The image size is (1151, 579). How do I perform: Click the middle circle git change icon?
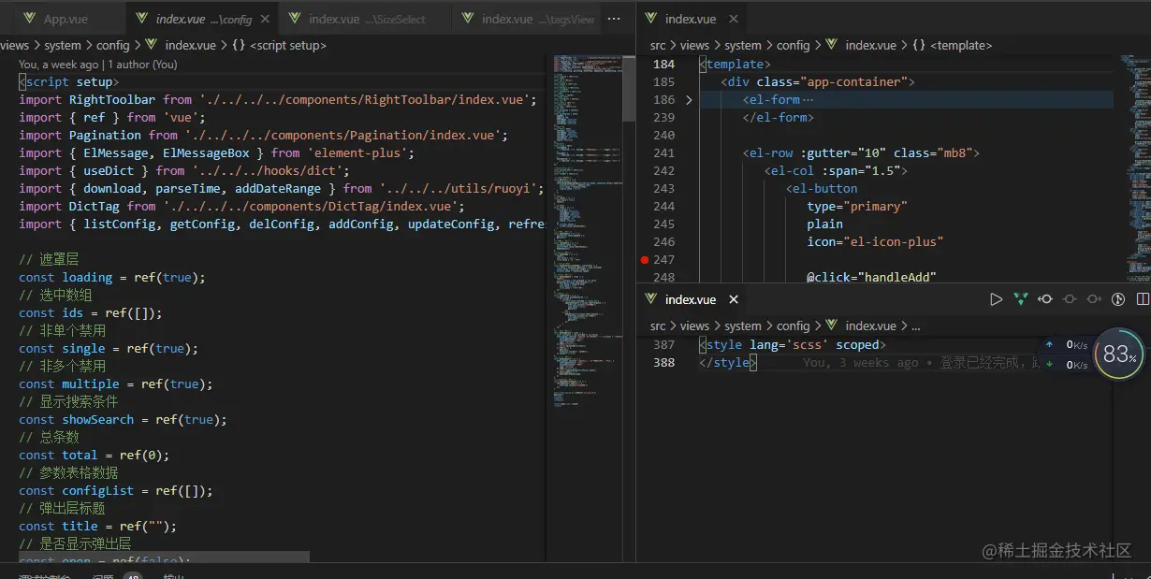pos(1069,299)
